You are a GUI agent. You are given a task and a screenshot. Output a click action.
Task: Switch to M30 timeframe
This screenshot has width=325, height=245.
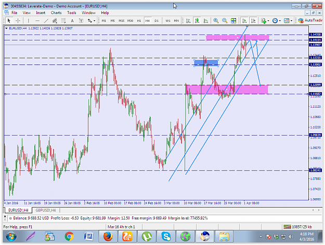pos(130,21)
